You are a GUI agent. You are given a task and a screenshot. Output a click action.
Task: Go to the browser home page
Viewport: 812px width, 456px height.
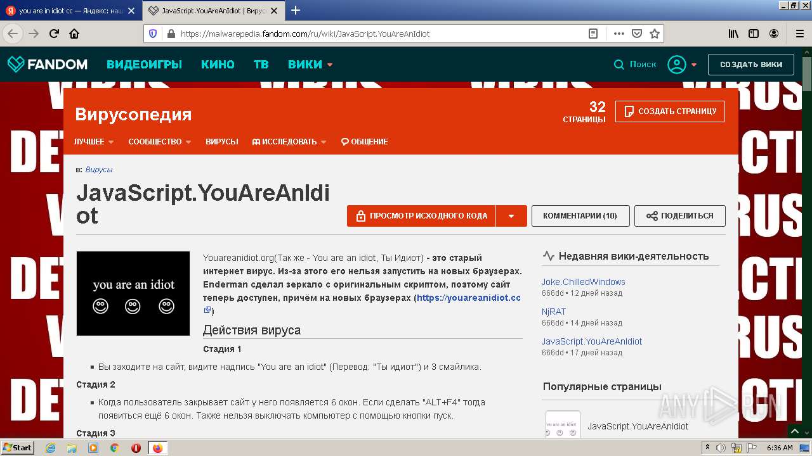point(74,34)
